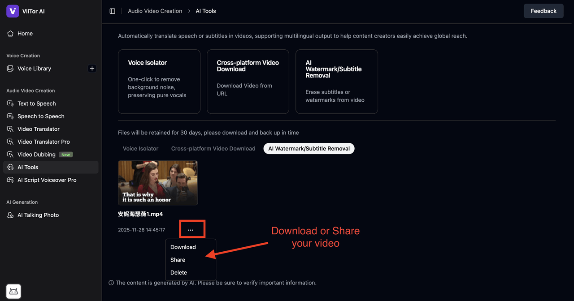Viewport: 574px width, 301px height.
Task: Click the ViiTor AI logo icon
Action: pos(13,11)
